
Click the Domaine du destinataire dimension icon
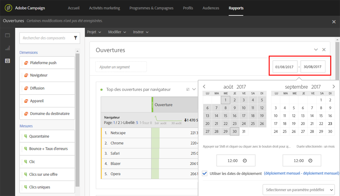tap(26, 114)
